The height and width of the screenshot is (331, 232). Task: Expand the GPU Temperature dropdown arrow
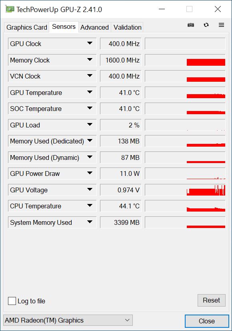click(90, 92)
